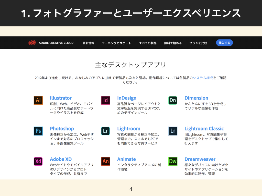Select the Lr icon beside Lightroom Classic
Image resolution: width=262 pixels, height=196 pixels.
tap(173, 131)
